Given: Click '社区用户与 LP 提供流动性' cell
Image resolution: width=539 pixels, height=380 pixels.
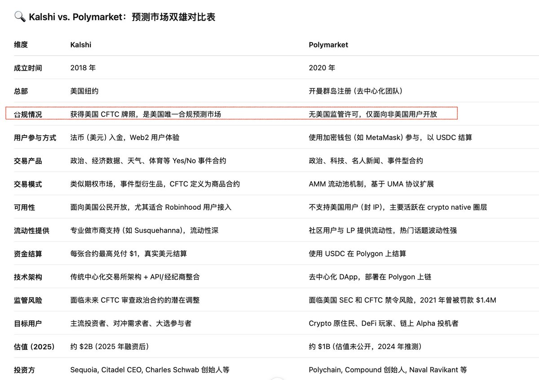Looking at the screenshot, I should click(383, 231).
